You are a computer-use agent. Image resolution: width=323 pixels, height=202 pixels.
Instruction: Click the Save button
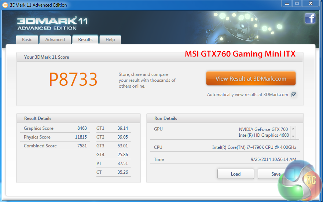click(x=276, y=174)
